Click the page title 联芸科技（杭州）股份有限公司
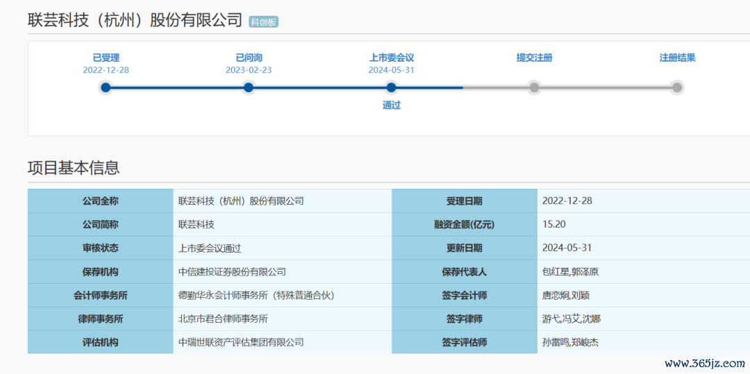The image size is (750, 374). (135, 20)
